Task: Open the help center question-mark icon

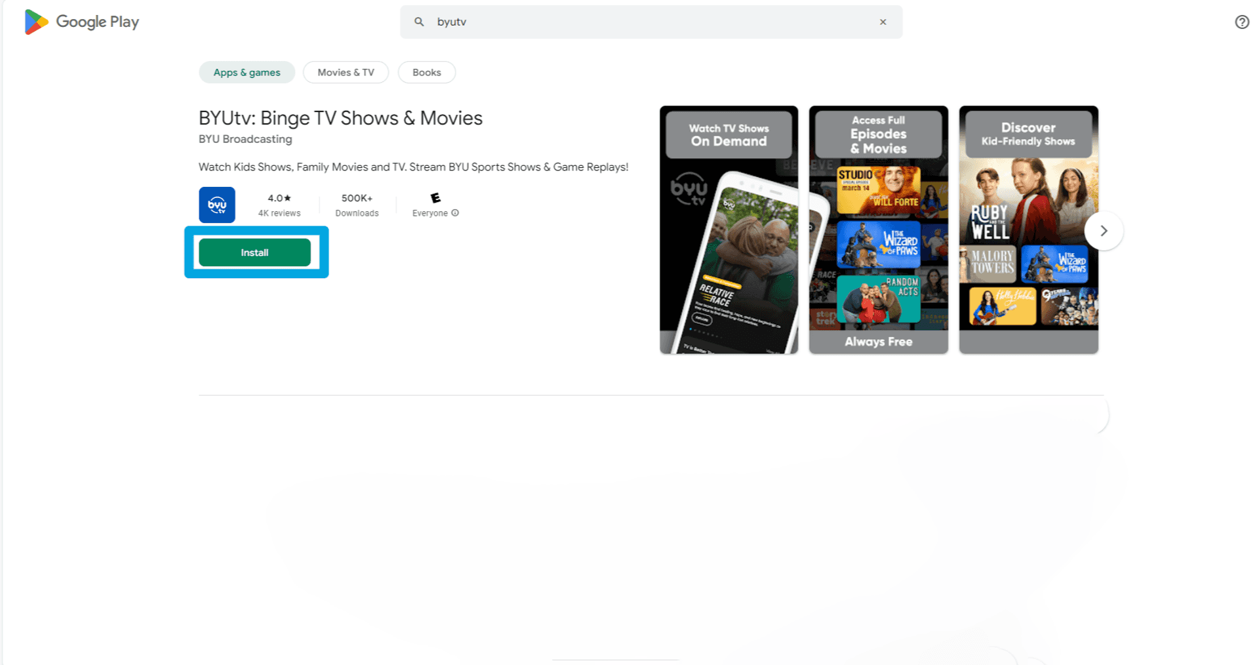Action: click(1241, 22)
